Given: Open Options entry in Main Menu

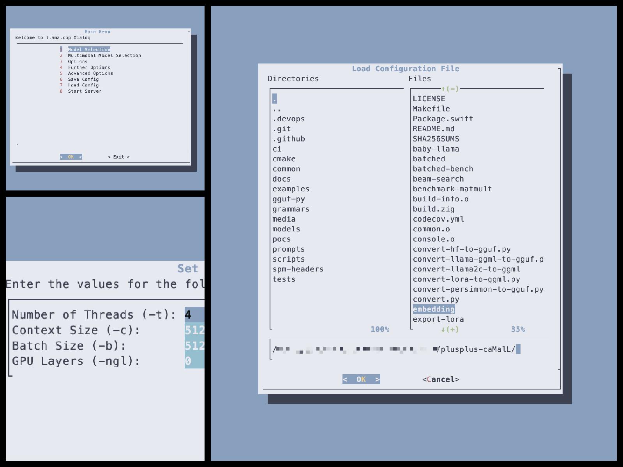Looking at the screenshot, I should pyautogui.click(x=78, y=62).
